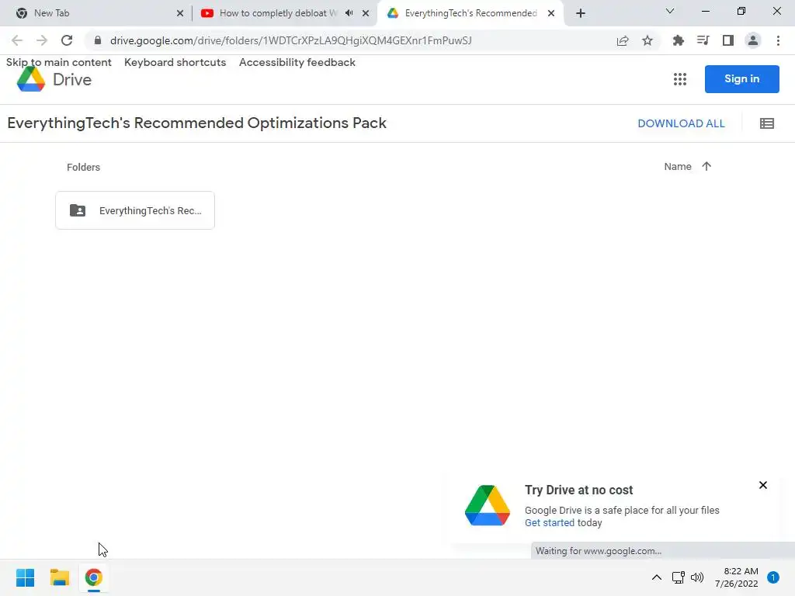
Task: Open the Extensions puzzle icon
Action: point(678,40)
